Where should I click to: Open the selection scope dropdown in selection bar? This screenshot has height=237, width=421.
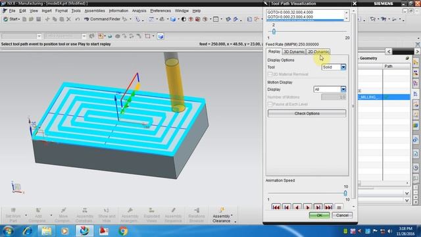point(84,36)
